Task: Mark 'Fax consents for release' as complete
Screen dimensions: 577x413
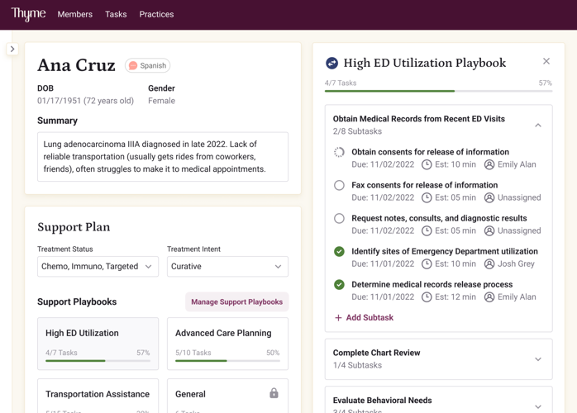Action: click(339, 186)
